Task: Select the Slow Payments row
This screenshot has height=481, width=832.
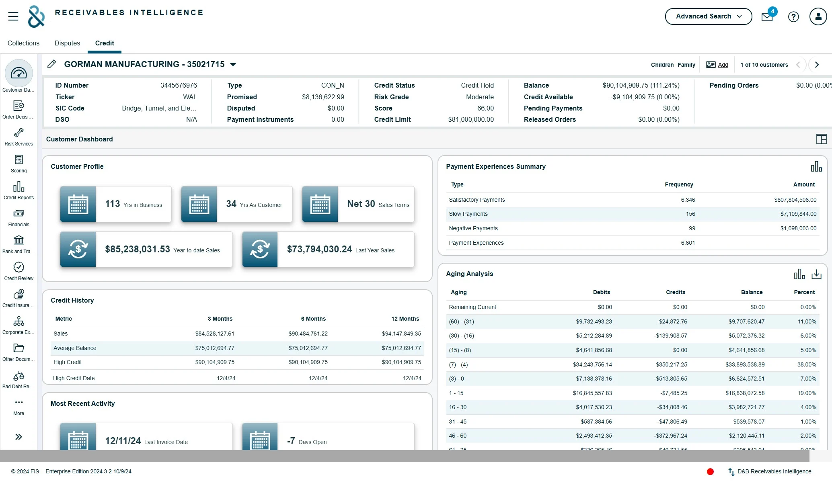Action: tap(633, 214)
